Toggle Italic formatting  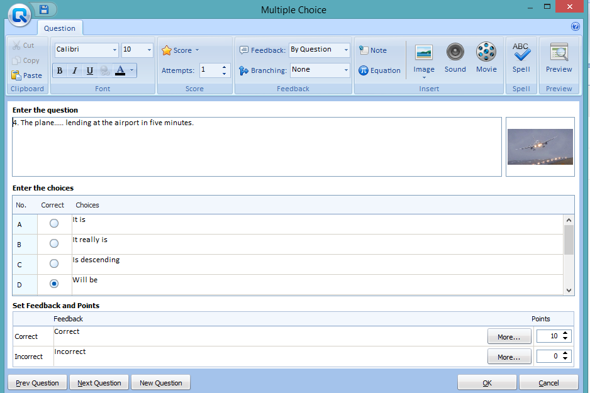click(x=74, y=70)
